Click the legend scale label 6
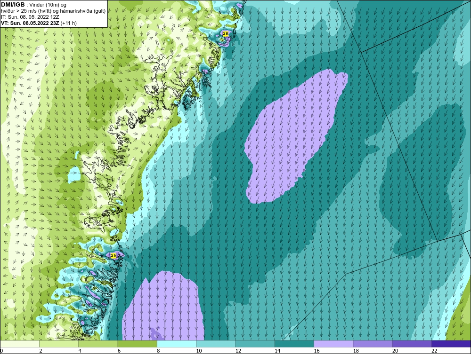Screen dimensions: 471x354 (x=119, y=351)
